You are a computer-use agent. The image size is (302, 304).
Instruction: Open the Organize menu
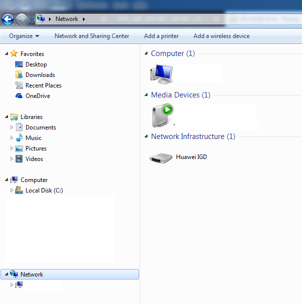(24, 36)
